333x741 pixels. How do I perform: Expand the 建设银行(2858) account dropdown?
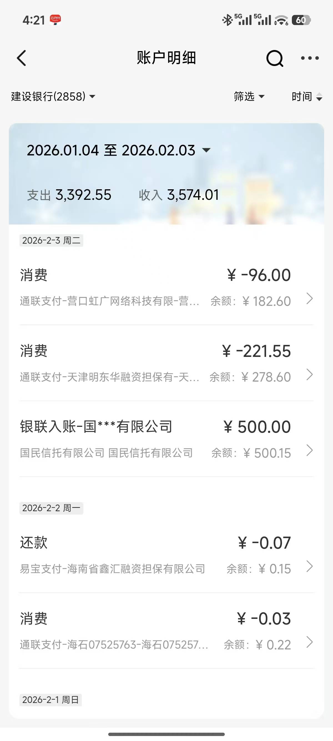point(53,97)
